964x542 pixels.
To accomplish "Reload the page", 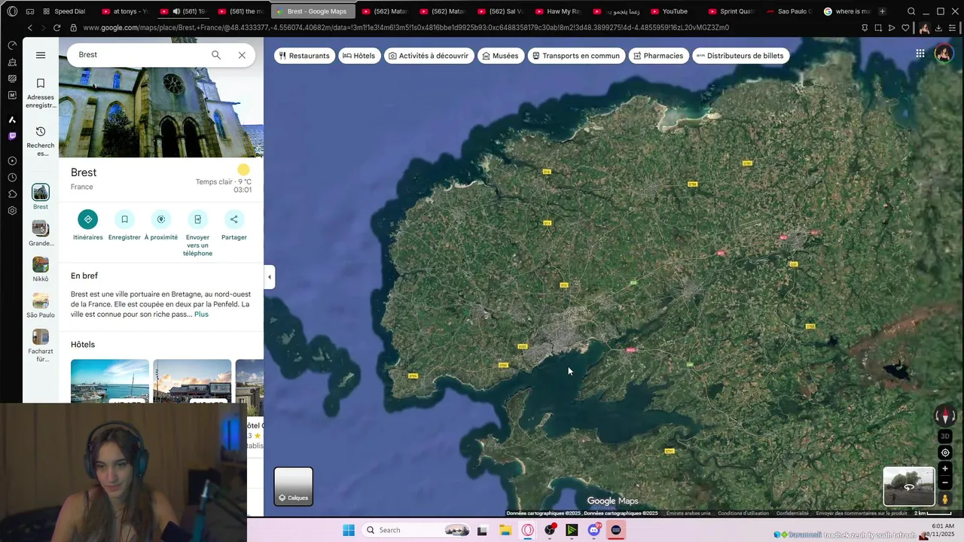I will tap(57, 28).
